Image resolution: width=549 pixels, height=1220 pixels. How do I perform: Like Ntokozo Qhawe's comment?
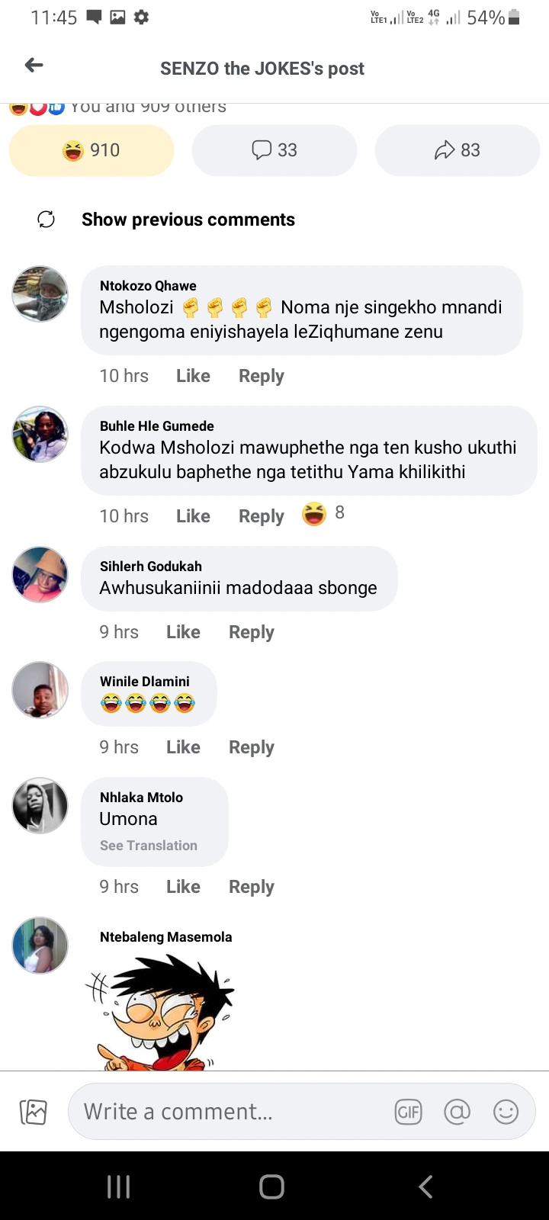(x=193, y=376)
